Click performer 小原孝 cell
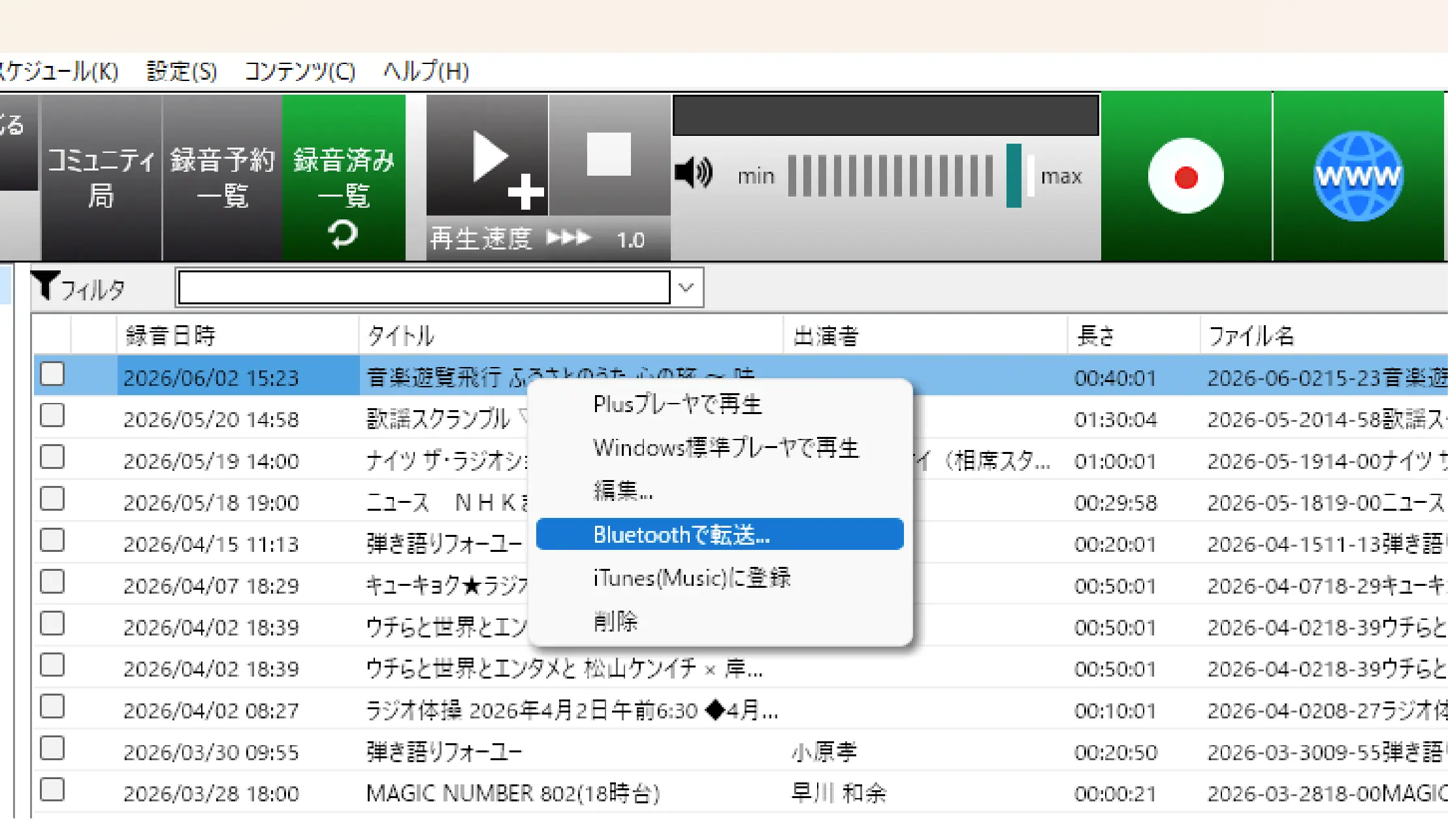The height and width of the screenshot is (819, 1448). (824, 752)
